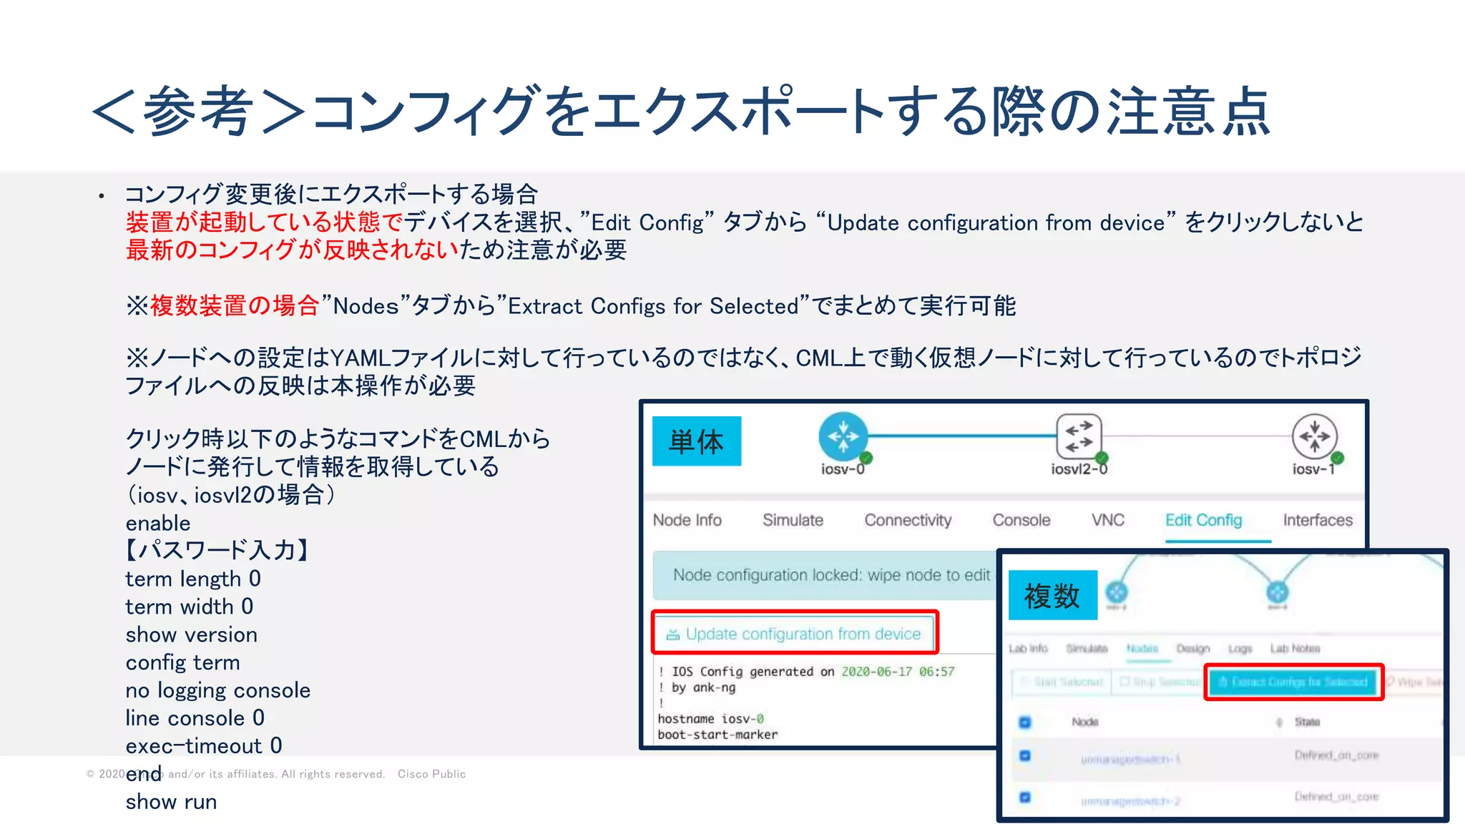Click the Defined_on_core state of unmanagedswitch-1
The height and width of the screenshot is (824, 1465).
pos(1336,755)
